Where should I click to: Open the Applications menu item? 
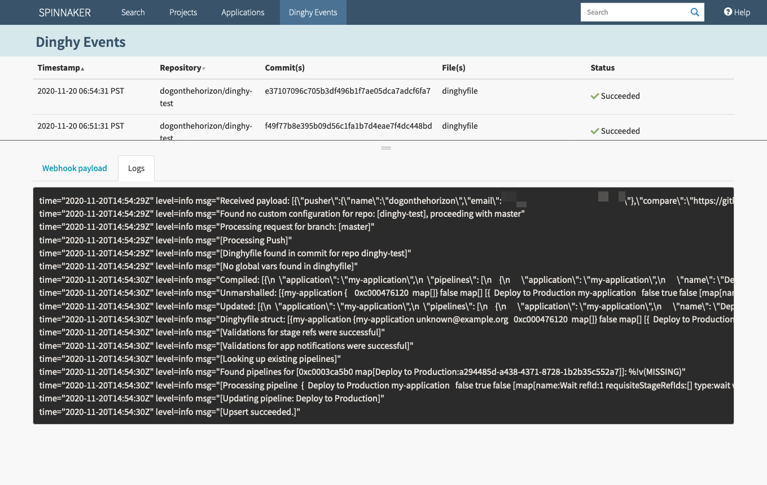click(x=243, y=12)
